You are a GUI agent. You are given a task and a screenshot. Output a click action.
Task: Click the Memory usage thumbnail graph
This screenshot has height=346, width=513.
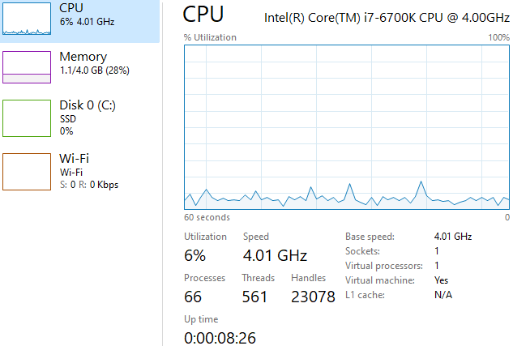(x=27, y=67)
